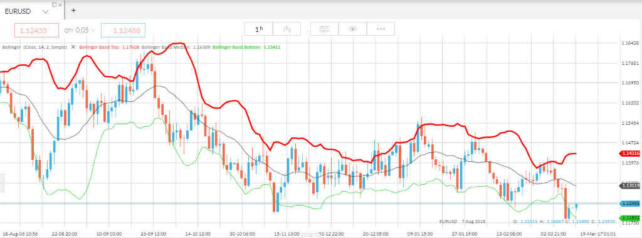
Task: Click the 14-10 12:00 time axis label
Action: click(x=198, y=234)
